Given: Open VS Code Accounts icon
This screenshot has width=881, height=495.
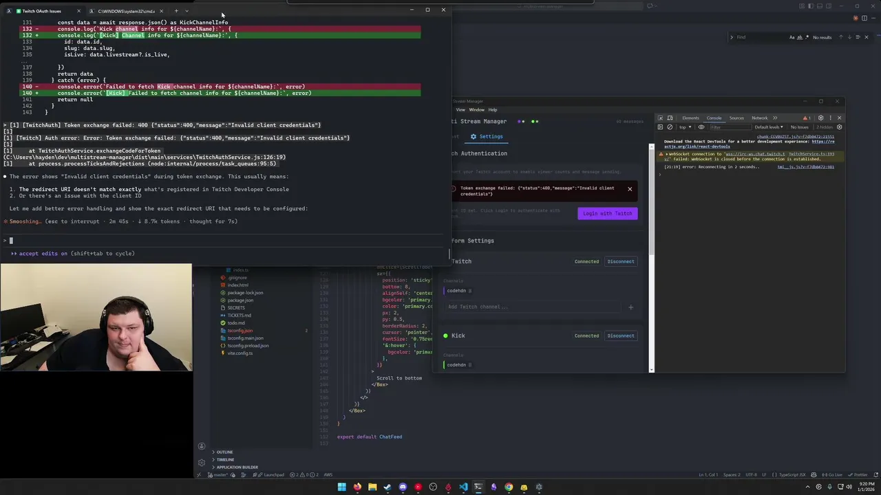Looking at the screenshot, I should tap(202, 447).
